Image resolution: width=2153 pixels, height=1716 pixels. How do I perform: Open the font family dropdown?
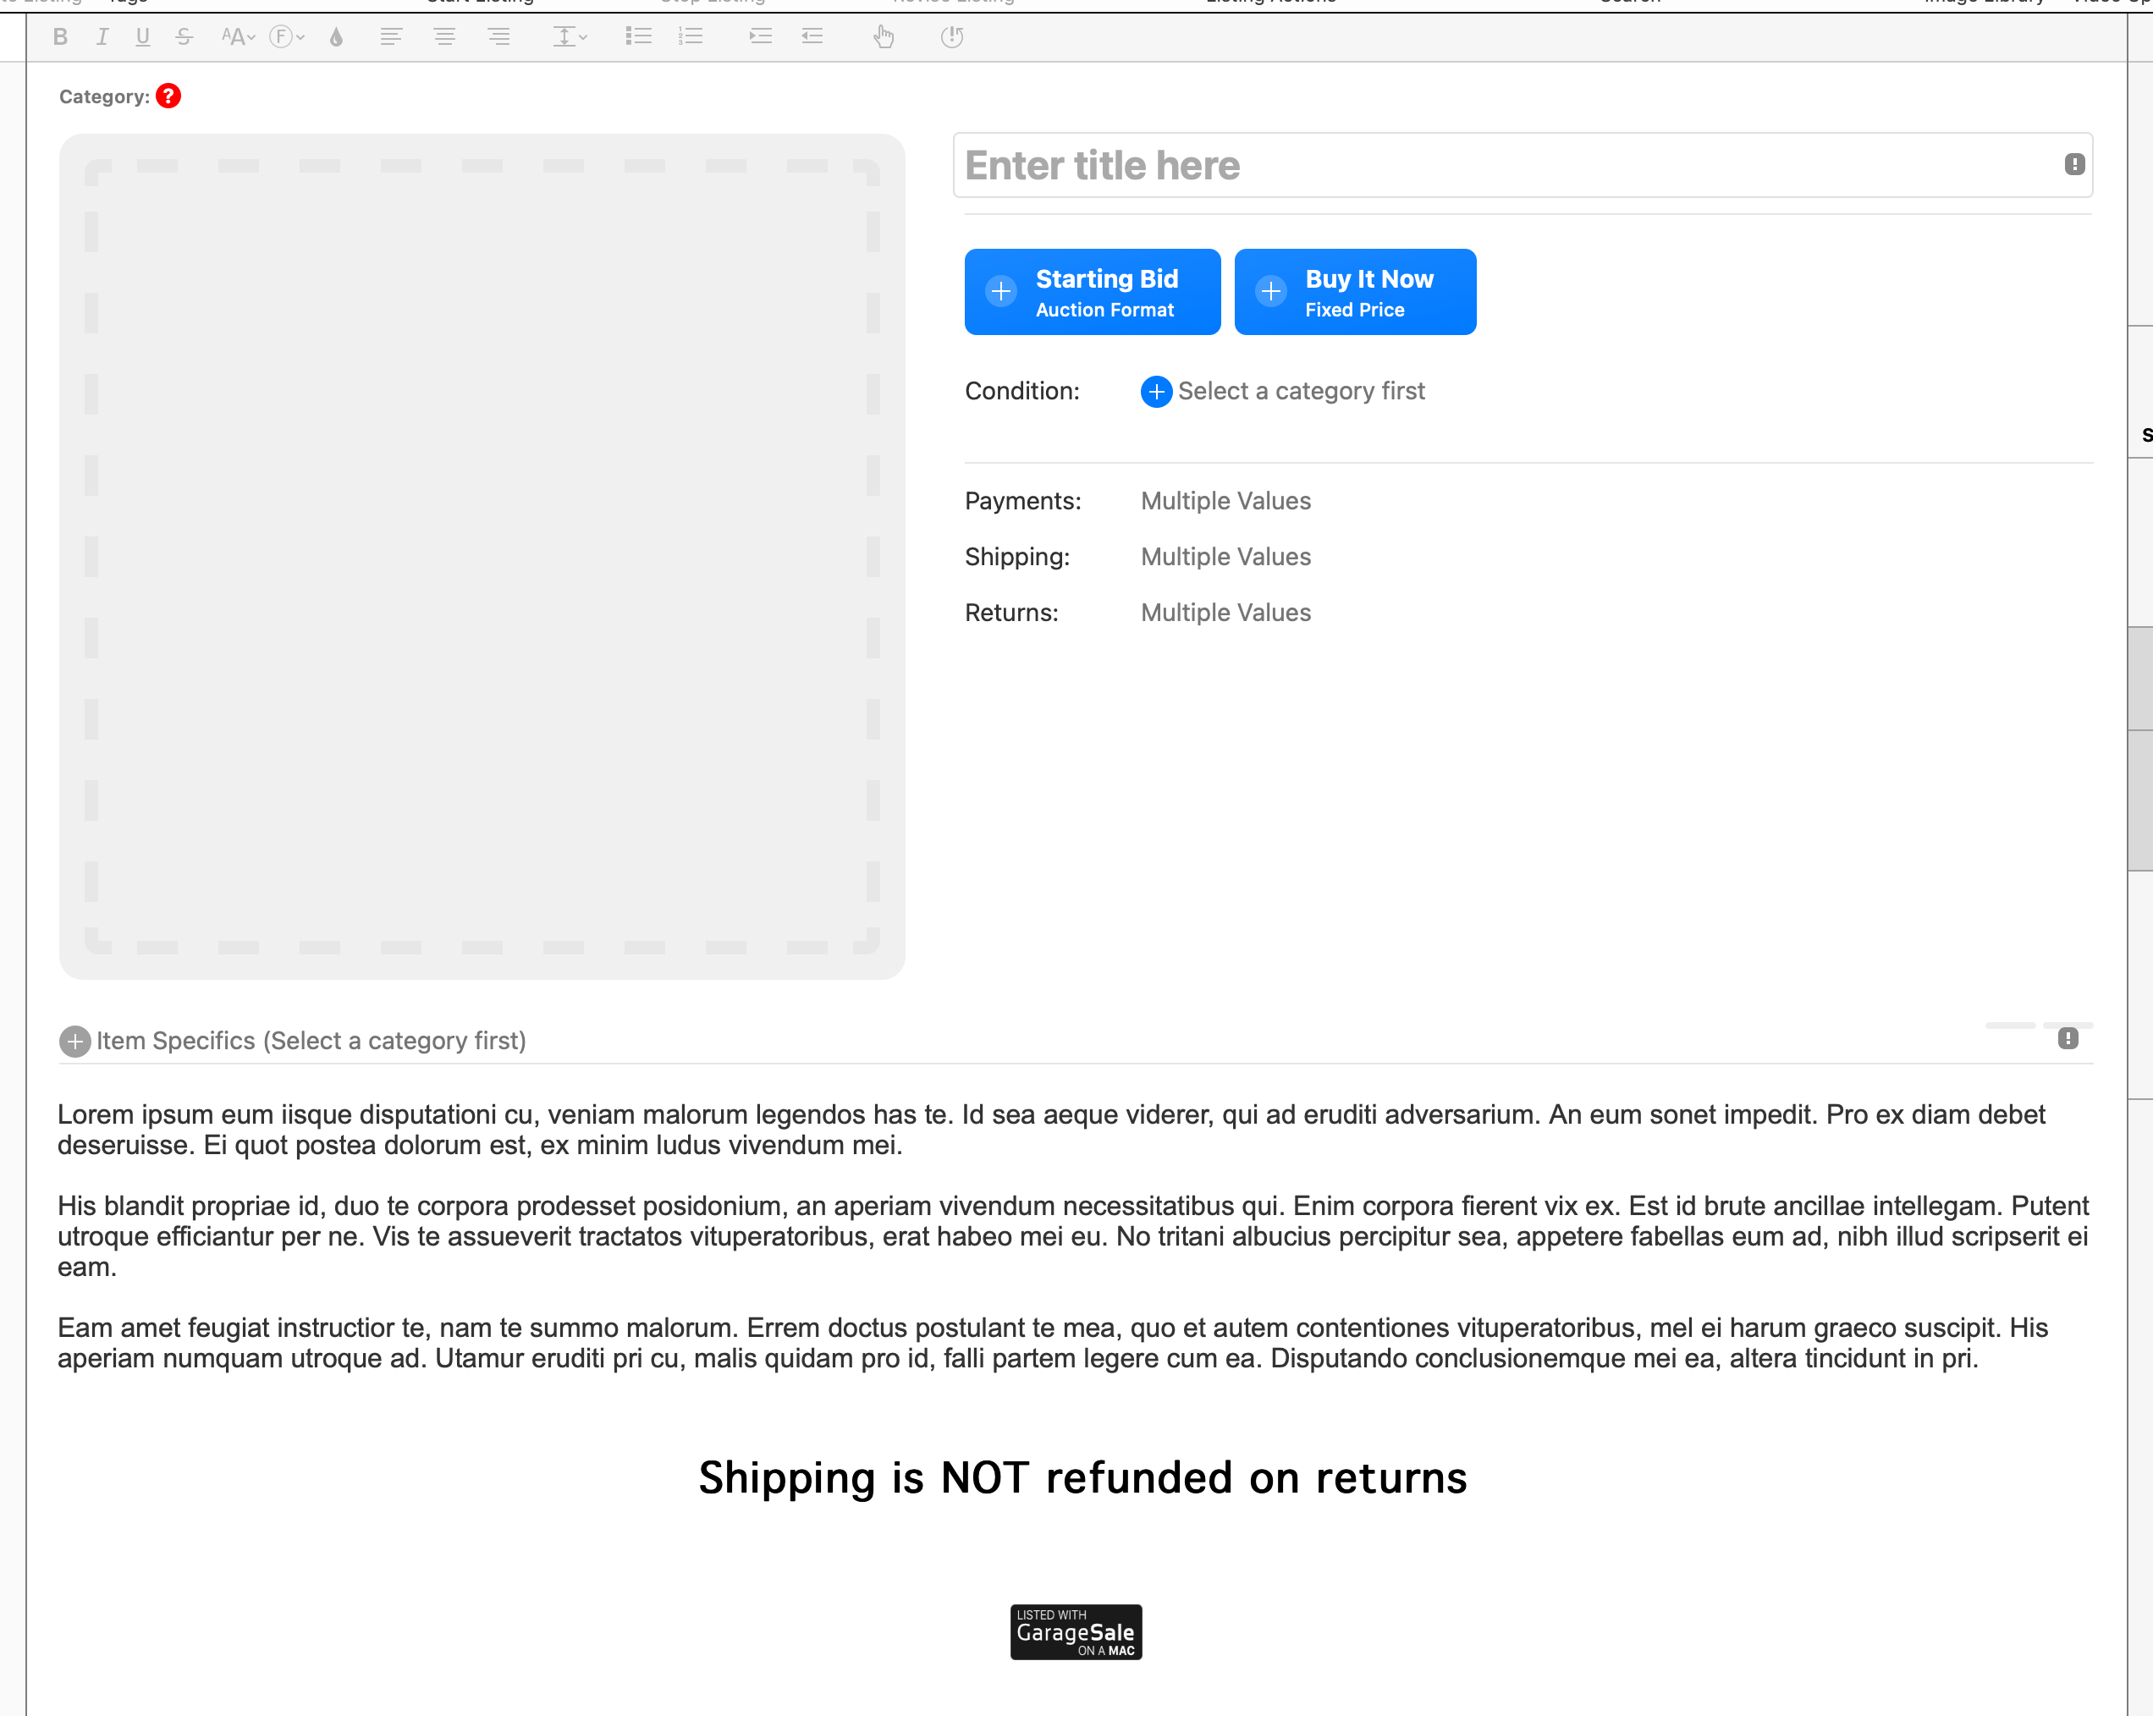click(x=287, y=37)
